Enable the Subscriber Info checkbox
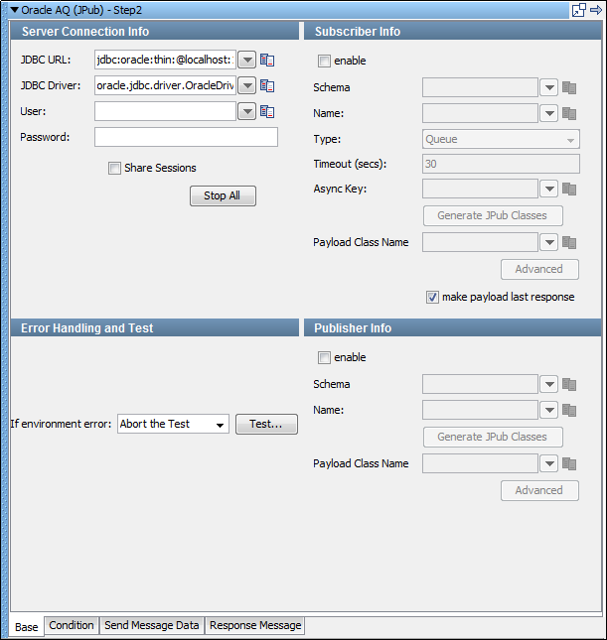607x640 pixels. pos(324,62)
